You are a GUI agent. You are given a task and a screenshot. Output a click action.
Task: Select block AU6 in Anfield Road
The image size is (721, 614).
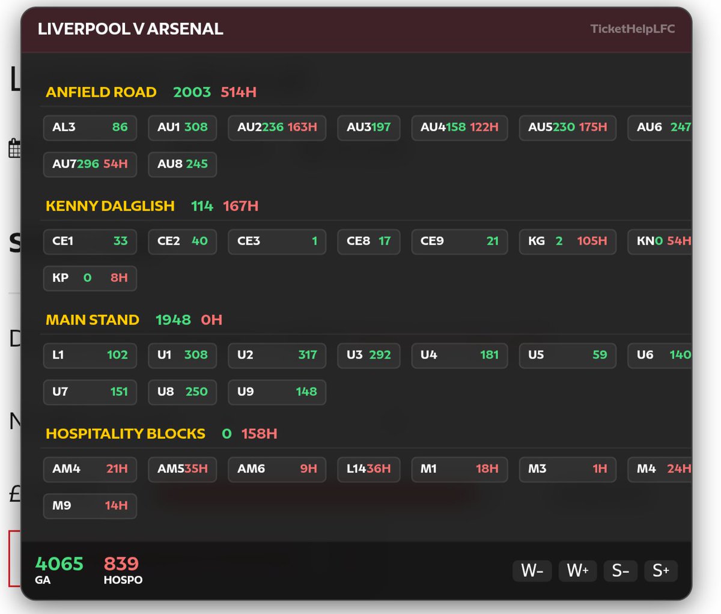pyautogui.click(x=660, y=127)
